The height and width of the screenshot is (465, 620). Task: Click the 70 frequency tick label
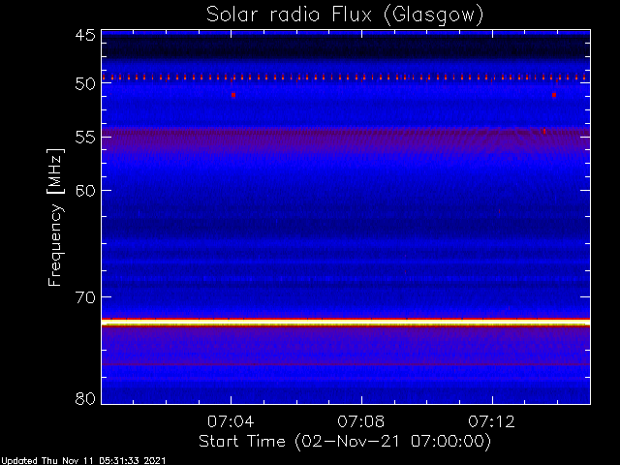[x=85, y=297]
